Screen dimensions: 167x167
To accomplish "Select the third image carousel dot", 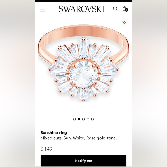I will pyautogui.click(x=83, y=119).
